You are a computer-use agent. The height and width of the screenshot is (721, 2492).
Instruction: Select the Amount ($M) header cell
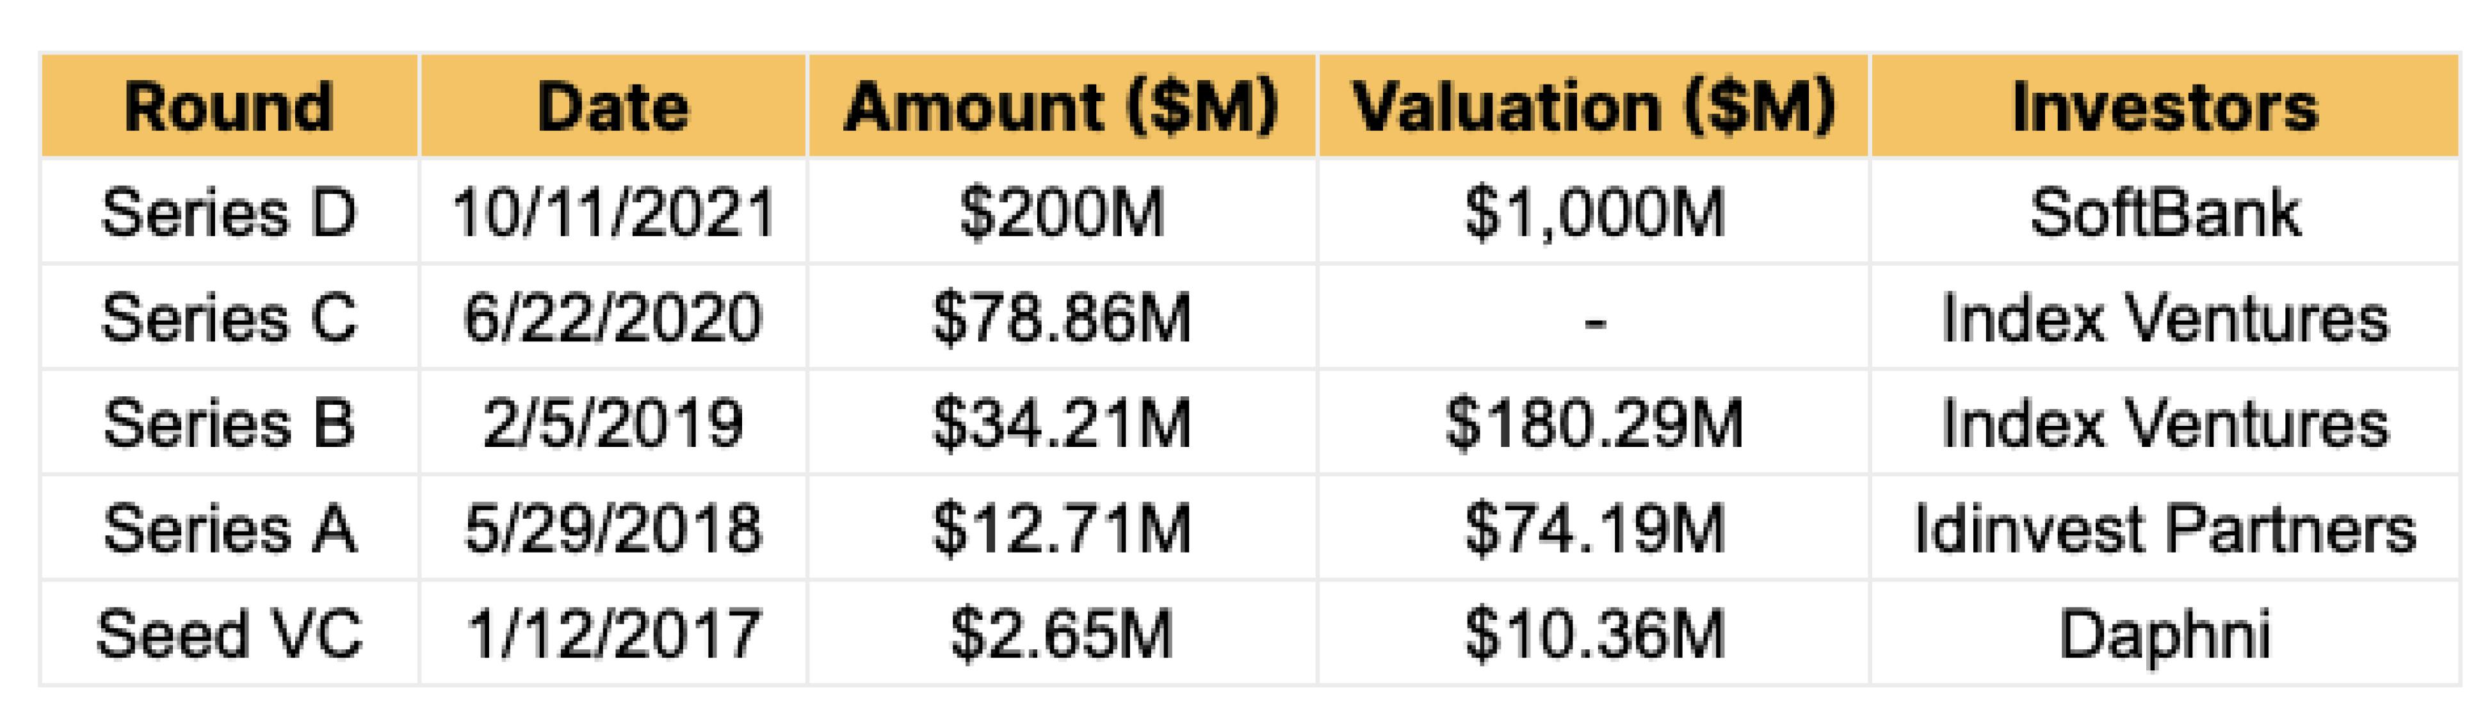pos(1061,106)
